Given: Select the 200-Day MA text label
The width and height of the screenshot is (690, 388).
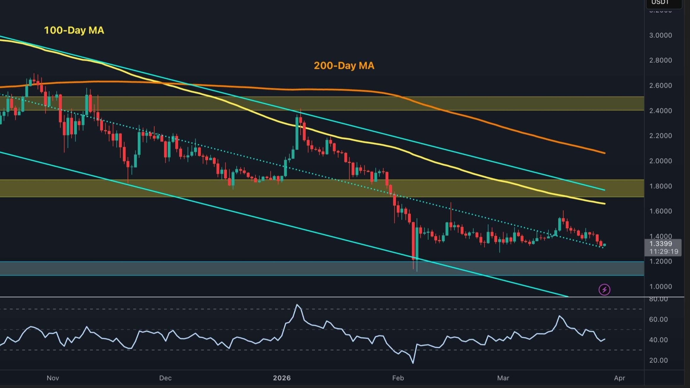Looking at the screenshot, I should (x=344, y=66).
